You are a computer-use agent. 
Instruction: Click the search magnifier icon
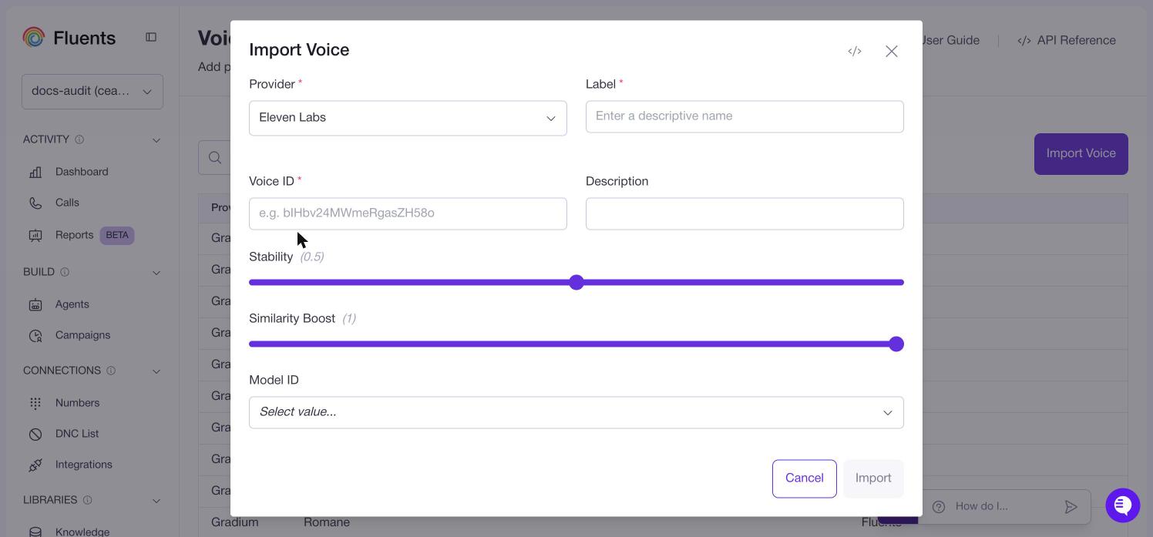[215, 157]
